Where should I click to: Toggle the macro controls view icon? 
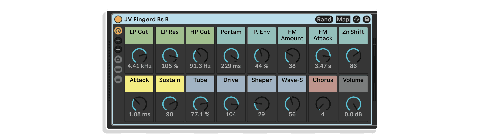pos(118,31)
